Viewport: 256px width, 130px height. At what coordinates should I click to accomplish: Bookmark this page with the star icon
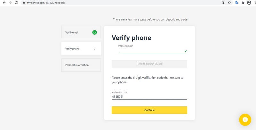(x=229, y=3)
